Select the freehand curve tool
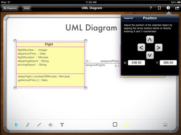This screenshot has width=181, height=135. click(x=28, y=124)
